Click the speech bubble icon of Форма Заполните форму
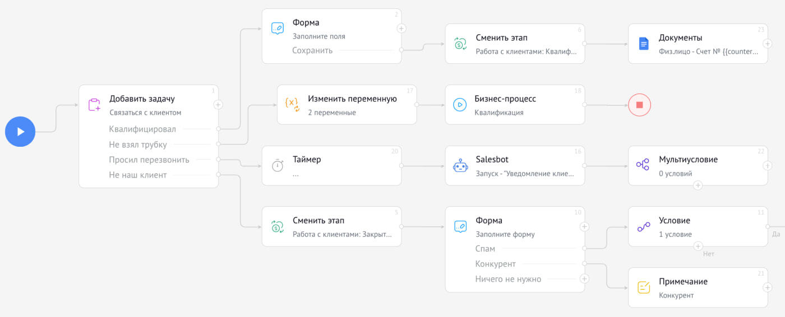This screenshot has height=317, width=785. tap(460, 226)
